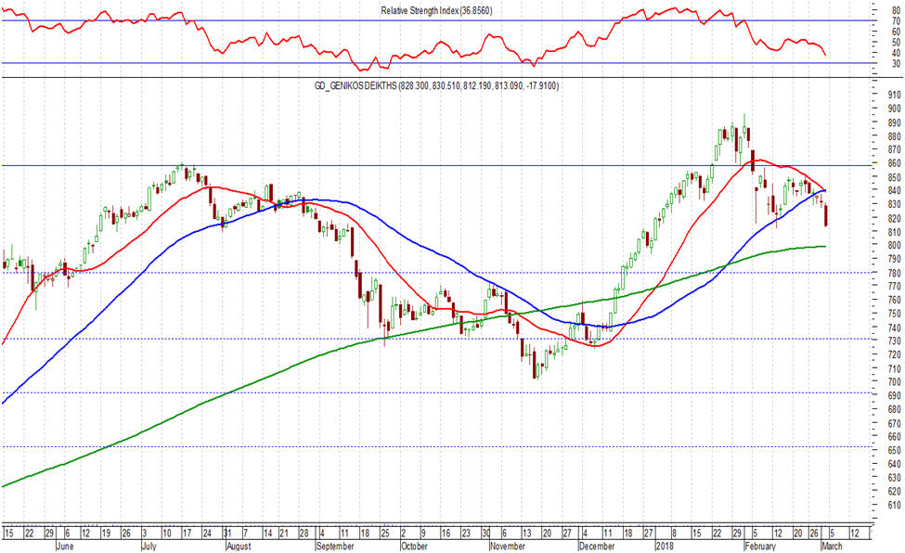Click the 680 price axis label
This screenshot has height=553, width=905.
(x=894, y=409)
